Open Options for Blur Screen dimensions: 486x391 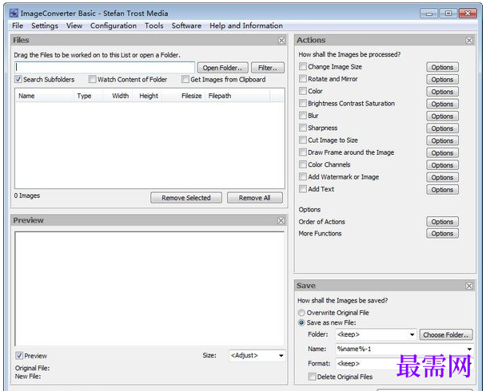tap(442, 117)
